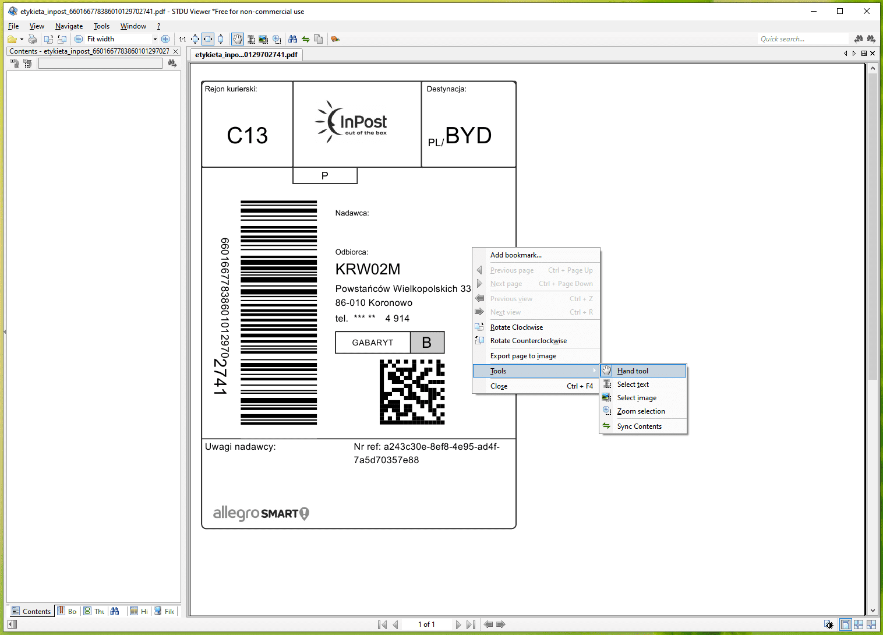Toggle brightness settings icon in status bar
The height and width of the screenshot is (635, 883).
pos(829,625)
